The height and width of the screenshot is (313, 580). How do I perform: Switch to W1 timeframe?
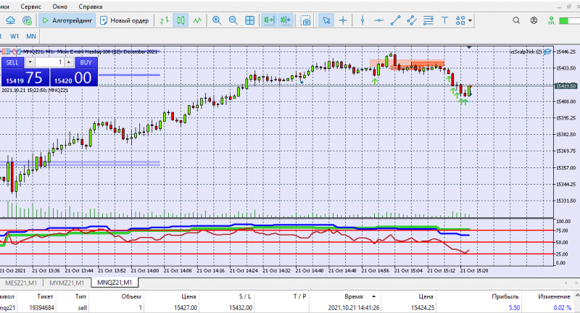(x=14, y=36)
